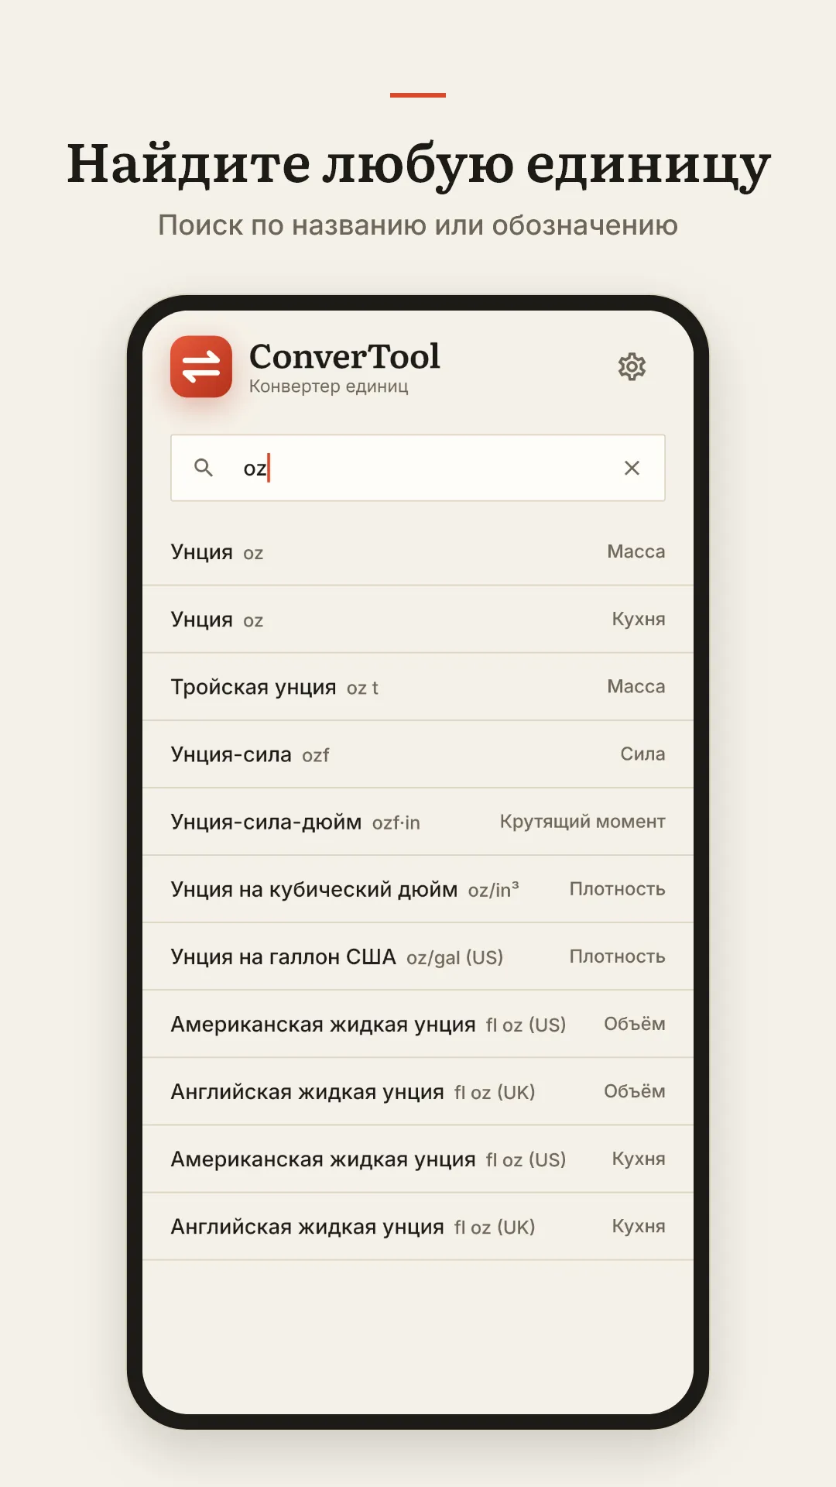Click the caption Поиск по названию или обозначению
Screen dimensions: 836x1487
click(418, 225)
